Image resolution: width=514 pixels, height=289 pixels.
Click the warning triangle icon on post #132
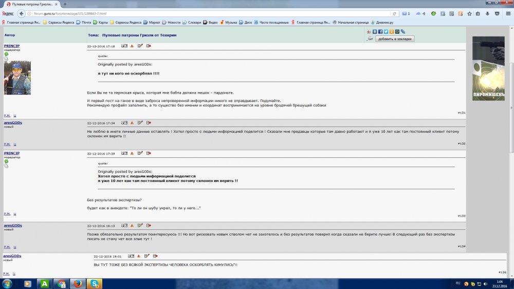click(x=132, y=123)
